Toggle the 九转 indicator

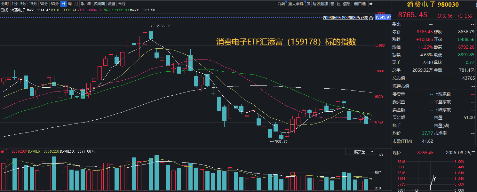tap(282, 4)
